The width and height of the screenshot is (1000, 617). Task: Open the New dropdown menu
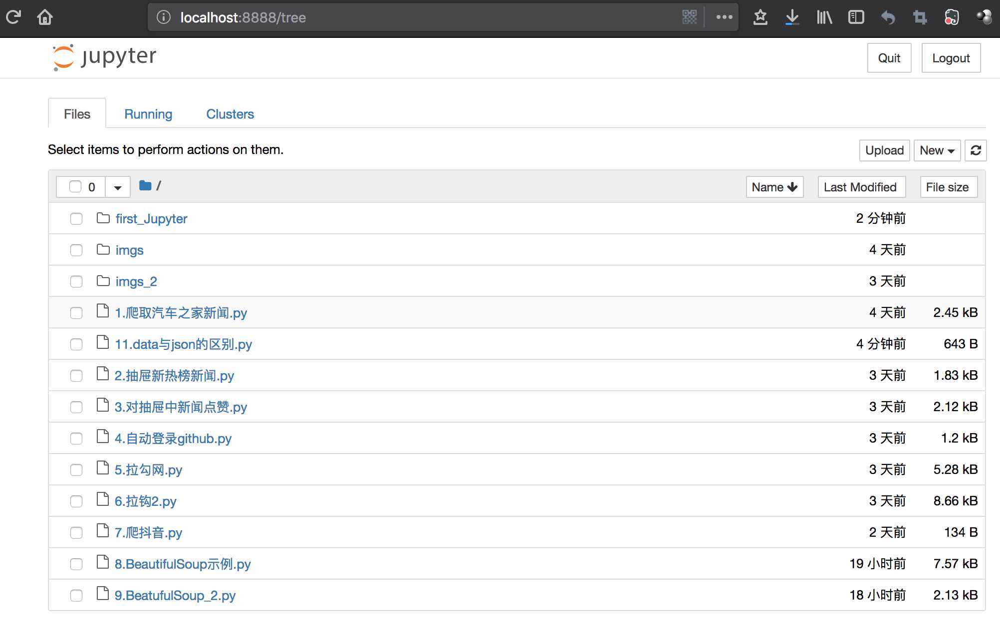coord(937,150)
